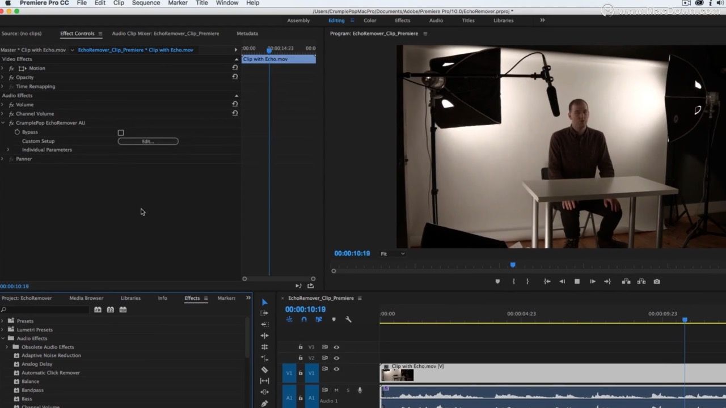726x408 pixels.
Task: Enable the Bypass checkbox
Action: point(120,133)
